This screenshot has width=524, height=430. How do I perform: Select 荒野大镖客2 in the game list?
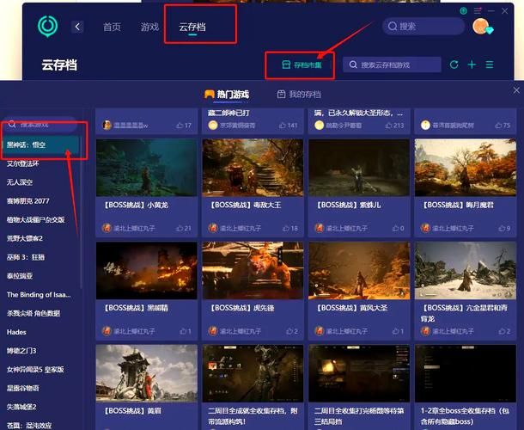(x=25, y=238)
